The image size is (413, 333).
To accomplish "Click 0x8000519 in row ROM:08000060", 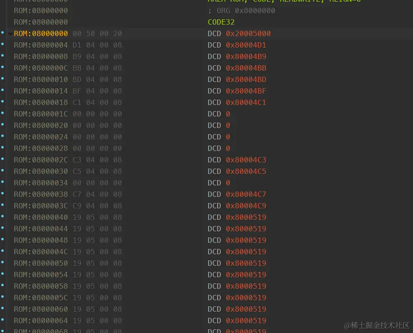I will coord(246,309).
